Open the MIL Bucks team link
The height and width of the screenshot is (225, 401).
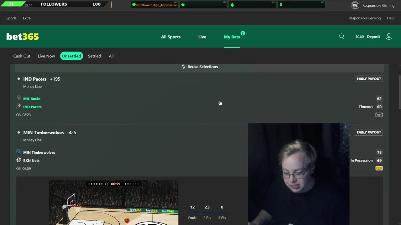click(32, 98)
